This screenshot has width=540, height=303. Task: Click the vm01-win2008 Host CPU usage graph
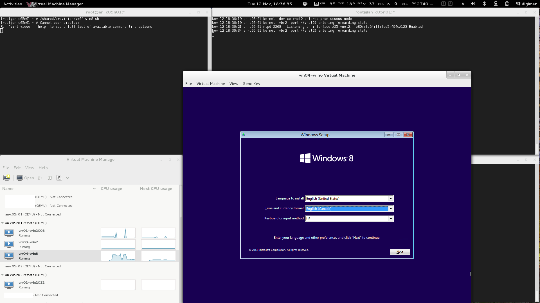pyautogui.click(x=158, y=233)
